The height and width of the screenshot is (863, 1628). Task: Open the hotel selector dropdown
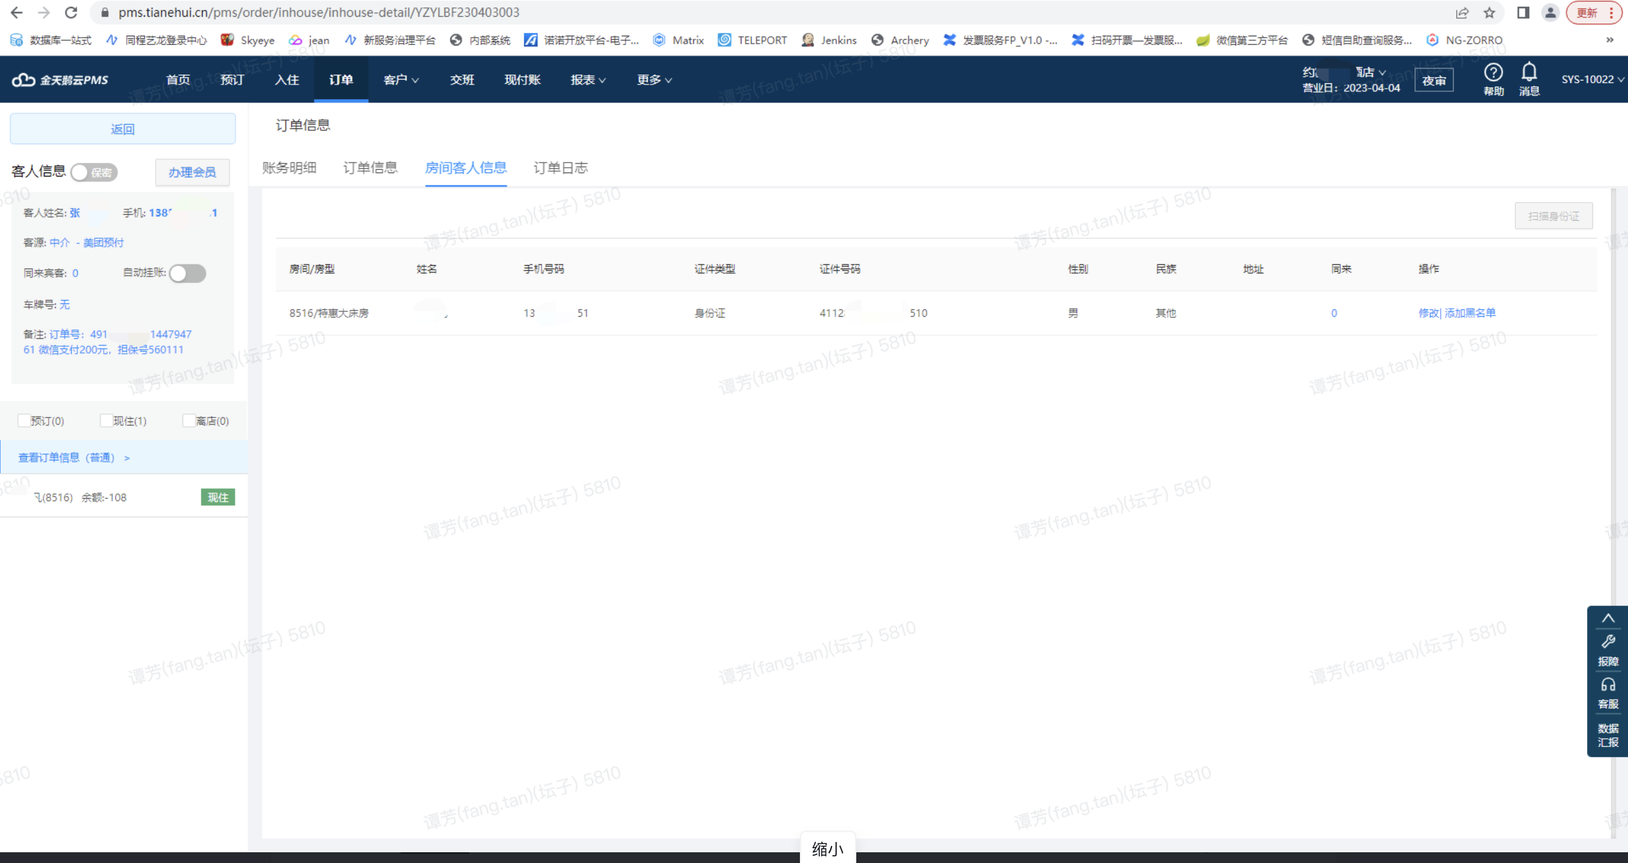pyautogui.click(x=1344, y=72)
